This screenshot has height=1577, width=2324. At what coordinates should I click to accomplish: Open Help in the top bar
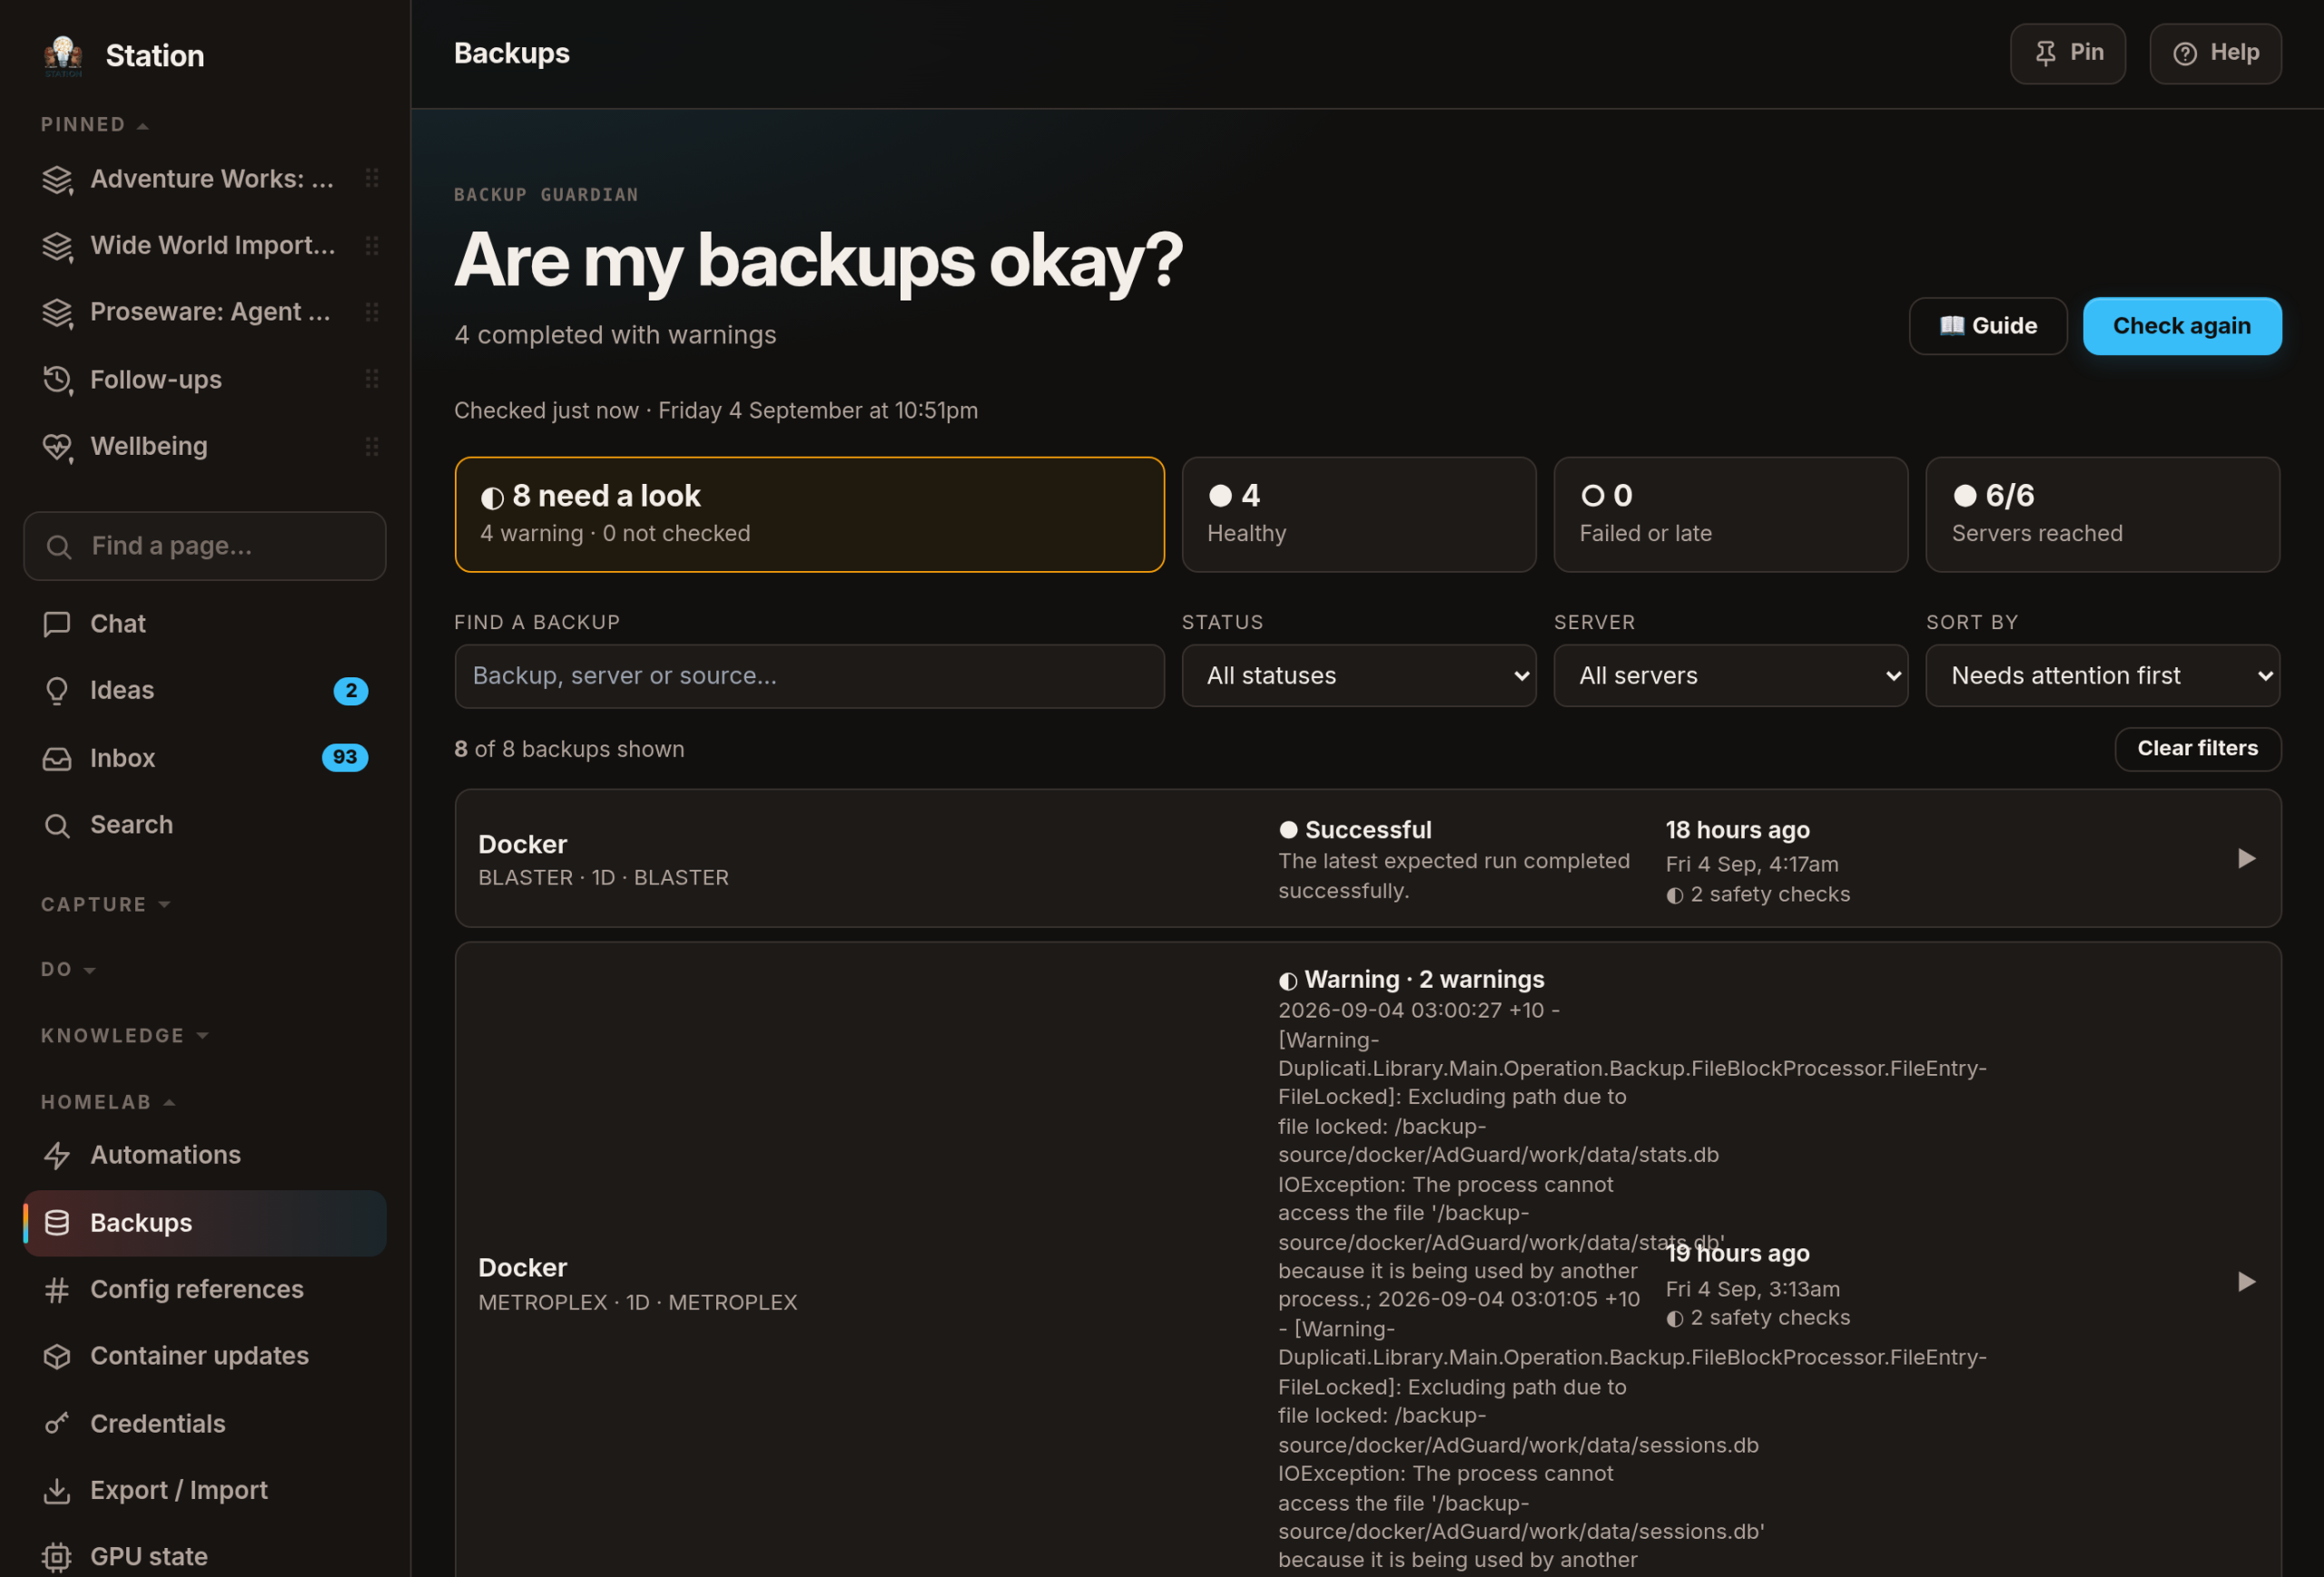click(2215, 53)
